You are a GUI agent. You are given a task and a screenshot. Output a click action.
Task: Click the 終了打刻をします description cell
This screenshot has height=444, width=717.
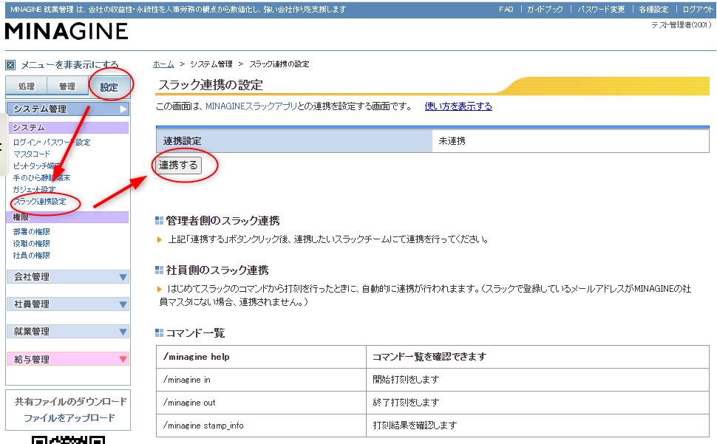click(x=538, y=403)
